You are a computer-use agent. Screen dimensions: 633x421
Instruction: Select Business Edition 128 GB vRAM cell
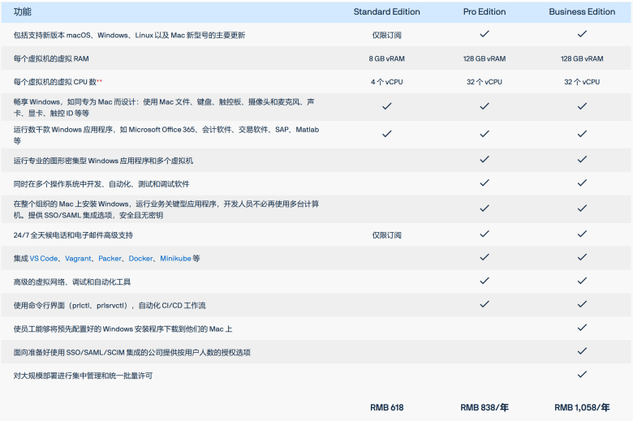coord(582,58)
